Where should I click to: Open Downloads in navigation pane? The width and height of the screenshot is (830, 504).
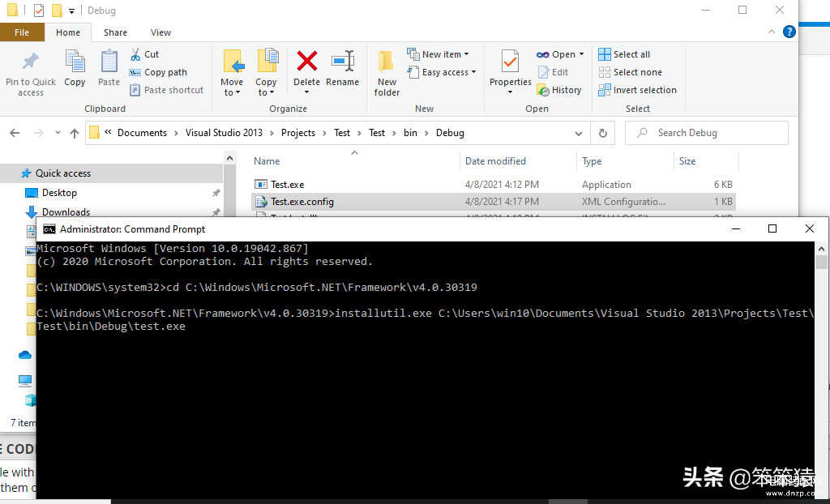66,211
